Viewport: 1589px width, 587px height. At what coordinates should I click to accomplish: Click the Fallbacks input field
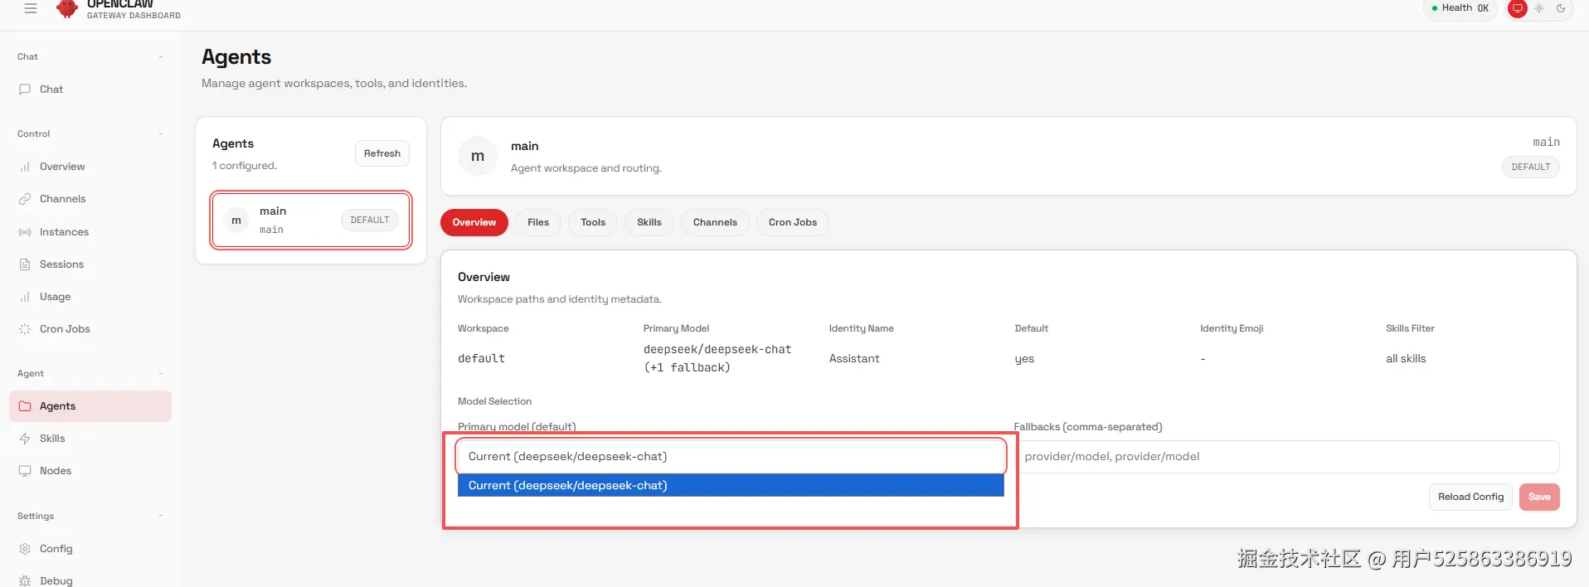(1287, 457)
